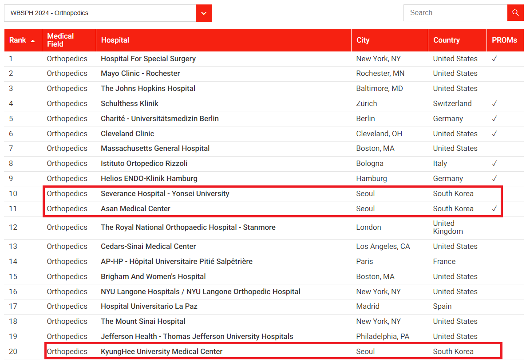
Task: Click the Hamburg city cell
Action: pyautogui.click(x=372, y=179)
